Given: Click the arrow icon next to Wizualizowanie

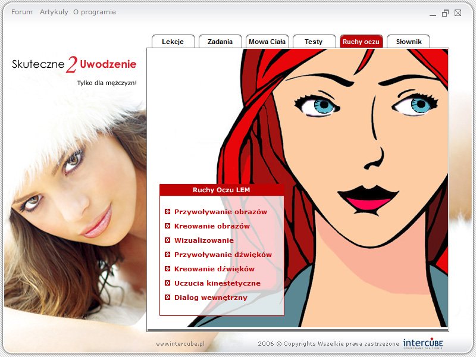Looking at the screenshot, I should pos(168,240).
